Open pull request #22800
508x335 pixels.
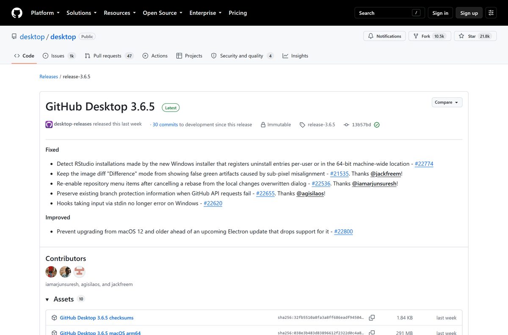343,231
